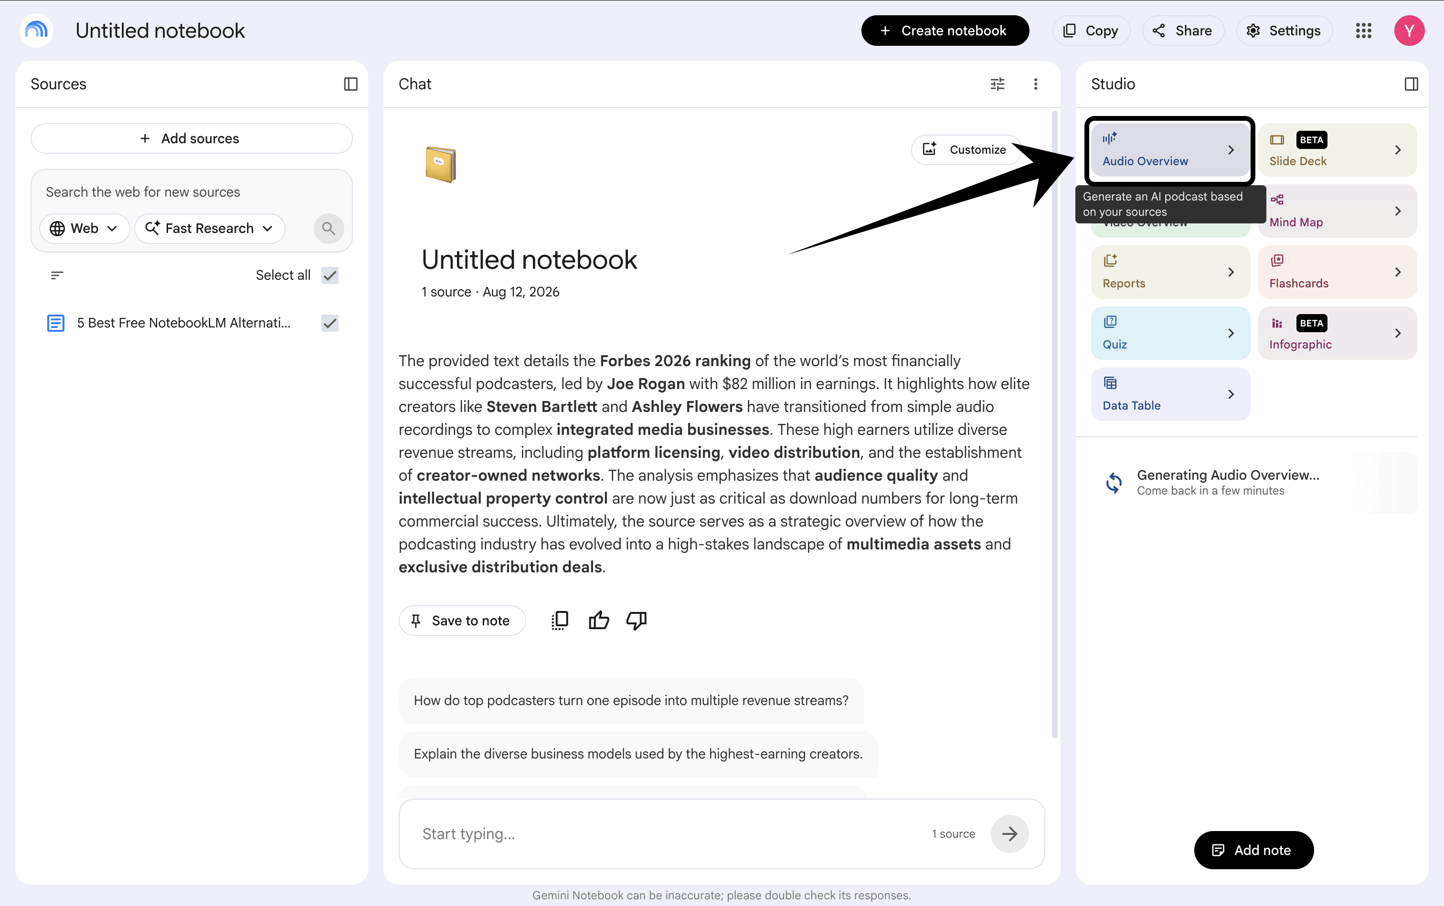
Task: Expand Mind Map options chevron
Action: (x=1398, y=211)
